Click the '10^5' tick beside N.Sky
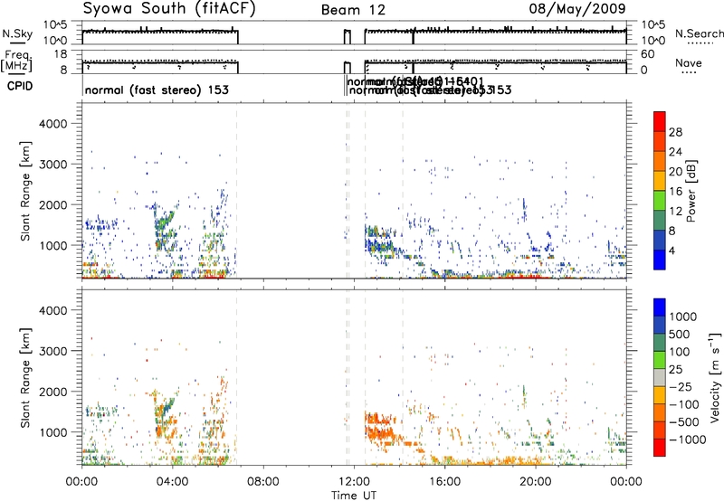Screen dimensions: 724x501 click(56, 25)
